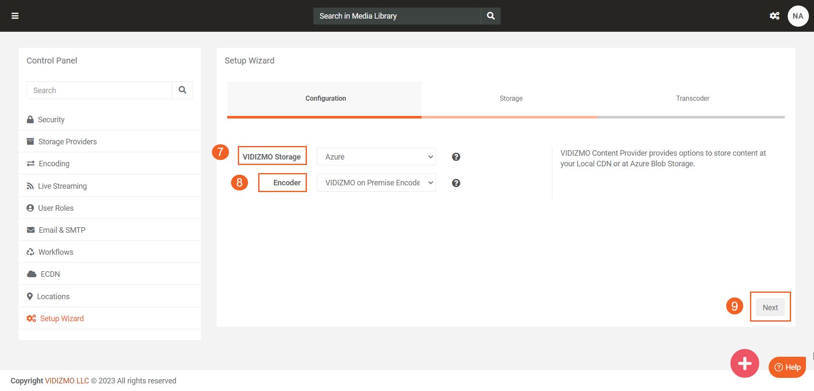Screen dimensions: 814x391
Task: Expand the Encoder selection dropdown
Action: click(x=376, y=183)
